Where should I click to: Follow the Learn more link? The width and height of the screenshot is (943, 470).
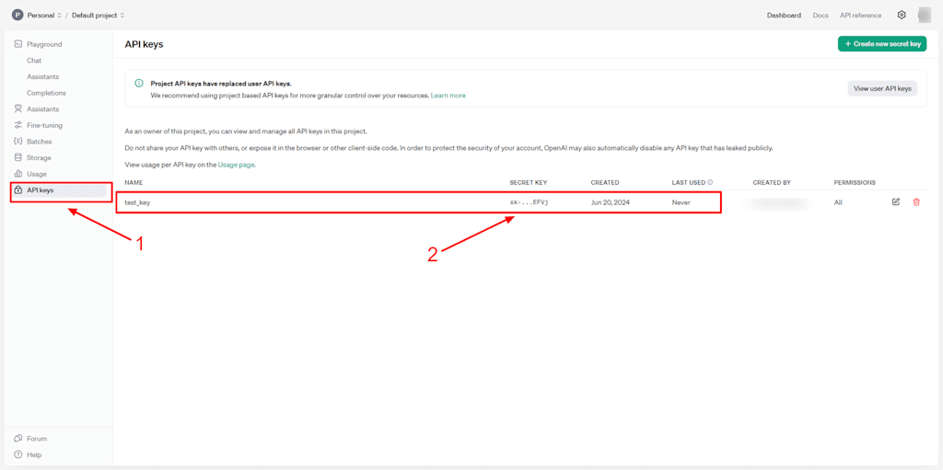click(448, 96)
